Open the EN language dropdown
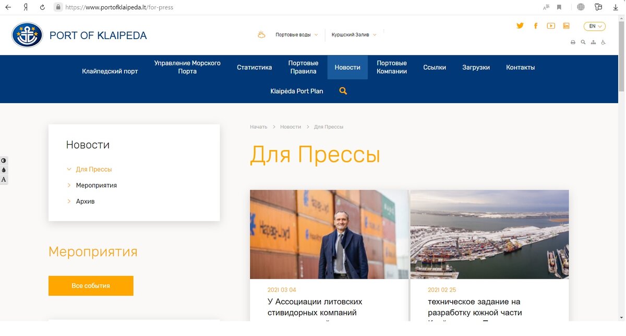The image size is (626, 336). point(594,26)
